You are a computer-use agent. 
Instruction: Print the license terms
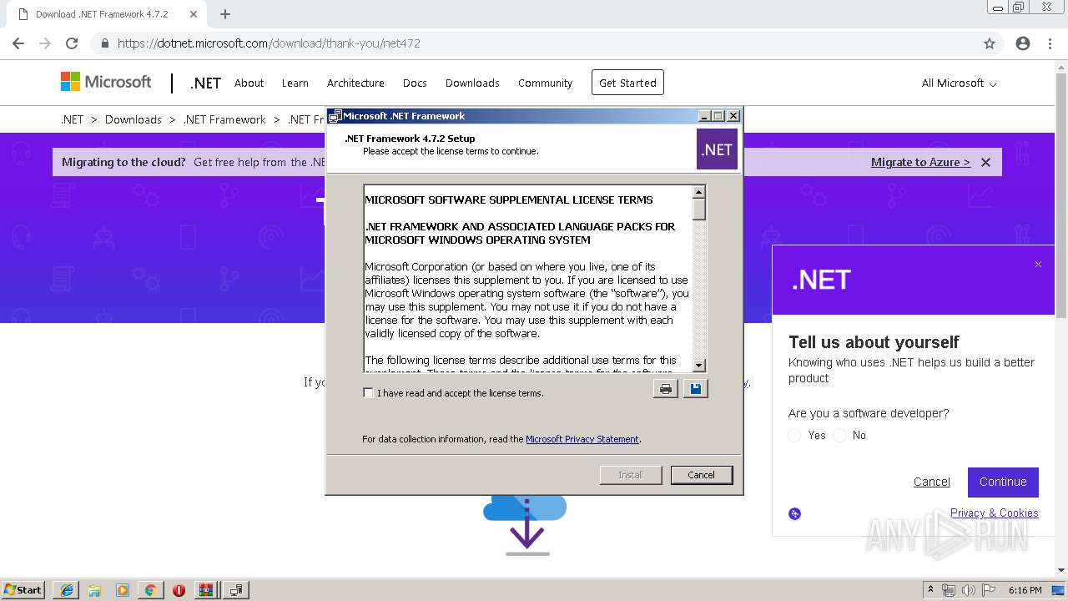665,389
